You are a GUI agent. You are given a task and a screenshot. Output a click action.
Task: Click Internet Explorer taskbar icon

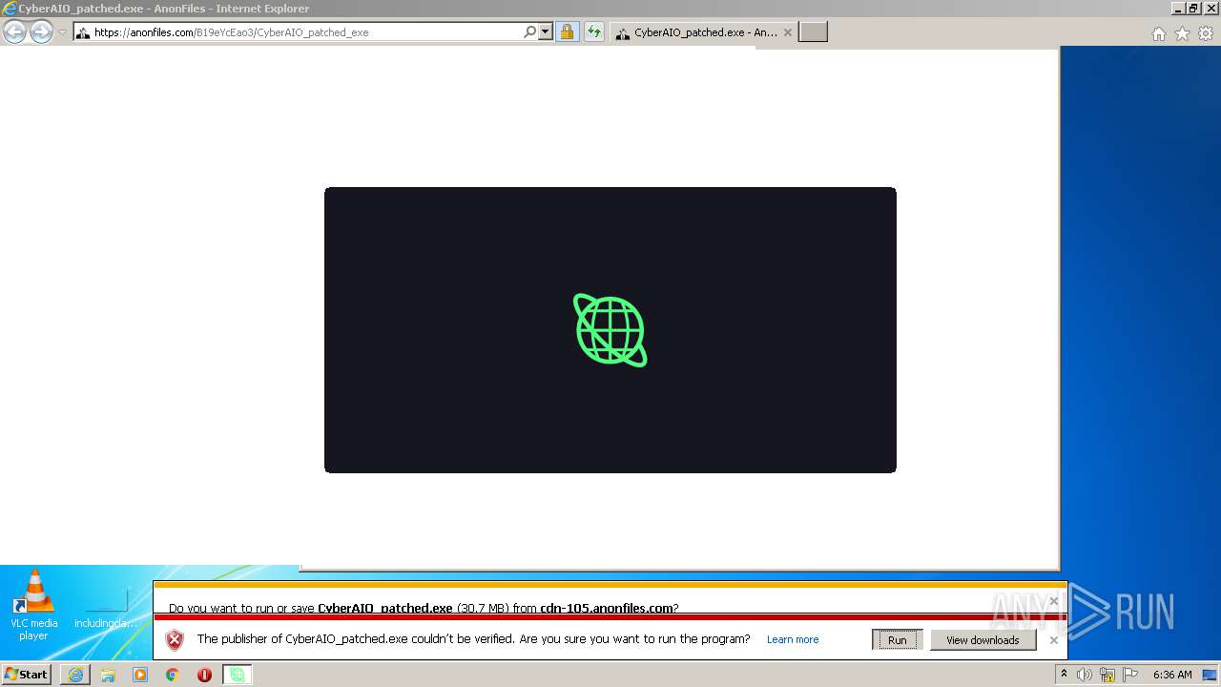pyautogui.click(x=75, y=675)
